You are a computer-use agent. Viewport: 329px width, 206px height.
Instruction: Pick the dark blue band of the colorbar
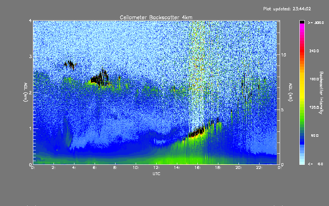pyautogui.click(x=302, y=141)
